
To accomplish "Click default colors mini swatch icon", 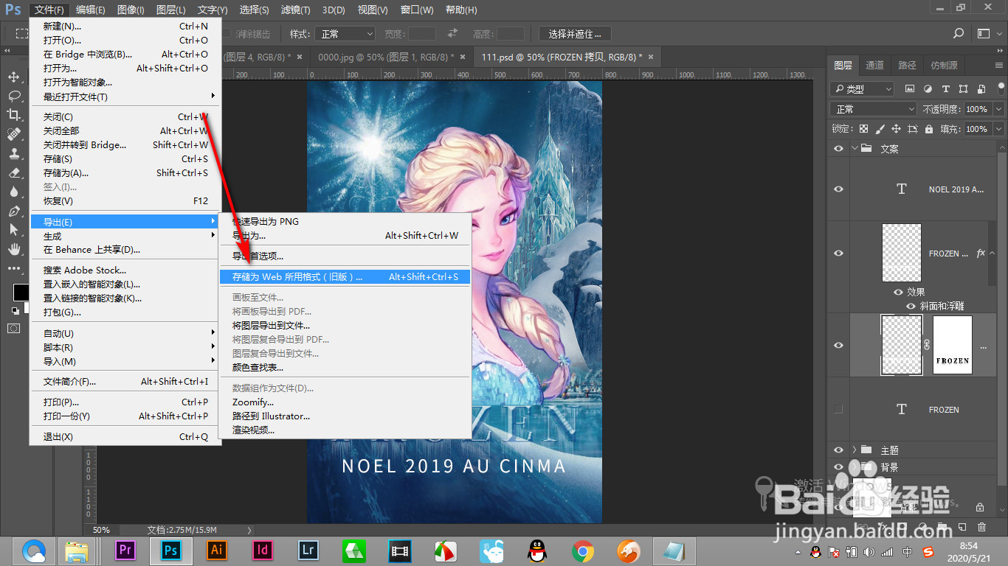I will click(15, 311).
